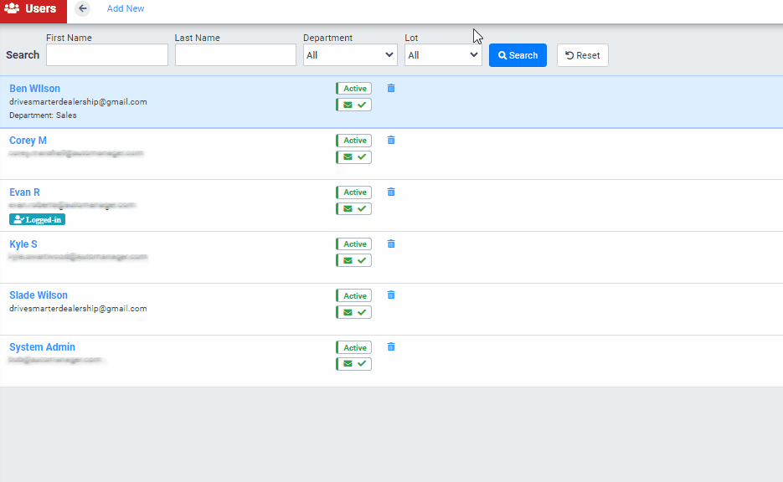Delete Evan R with trash icon
The width and height of the screenshot is (783, 482).
click(391, 192)
